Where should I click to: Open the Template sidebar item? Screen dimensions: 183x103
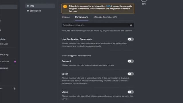[3, 39]
